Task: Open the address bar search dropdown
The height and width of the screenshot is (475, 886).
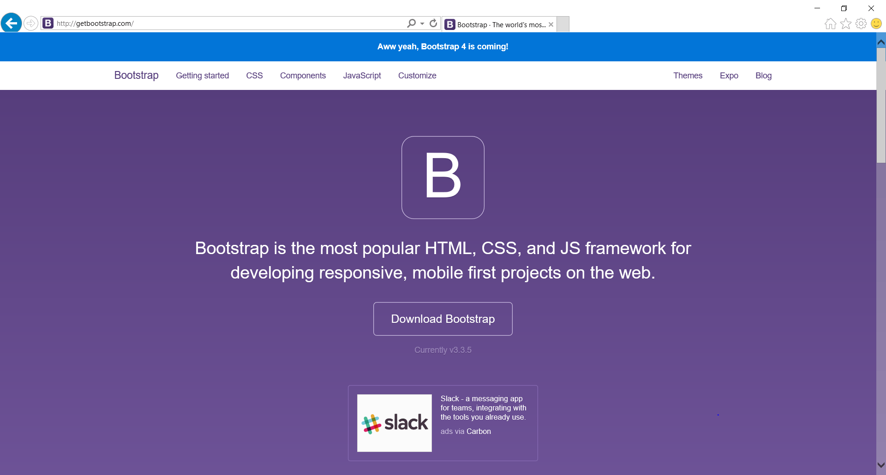Action: pos(421,23)
